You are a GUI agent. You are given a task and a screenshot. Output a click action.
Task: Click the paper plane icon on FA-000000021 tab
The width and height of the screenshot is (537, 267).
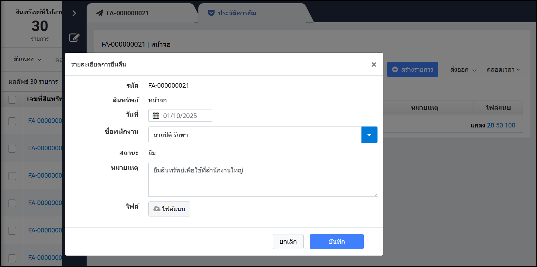100,13
